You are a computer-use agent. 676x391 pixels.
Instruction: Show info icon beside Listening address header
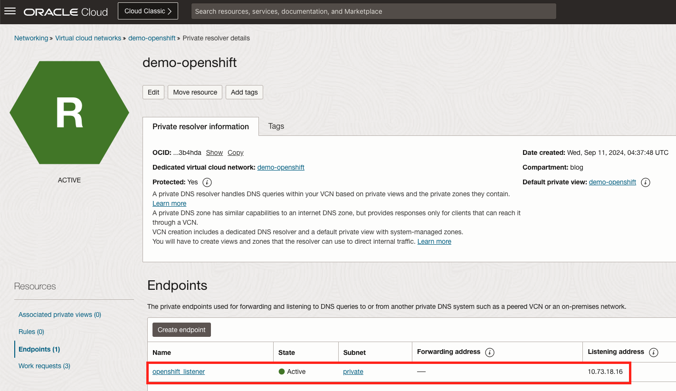point(653,352)
